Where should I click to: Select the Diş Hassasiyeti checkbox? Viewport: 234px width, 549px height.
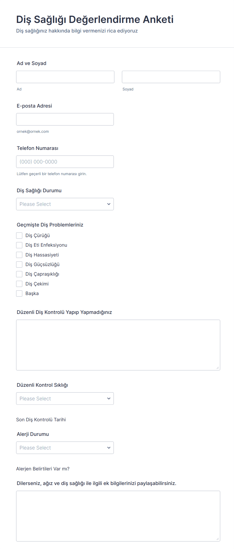click(x=19, y=255)
